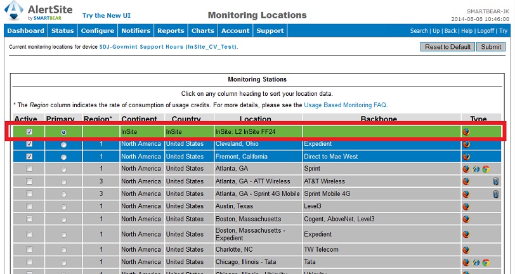
Task: Click Chrome icon in Chicago Tata row
Action: click(x=486, y=262)
